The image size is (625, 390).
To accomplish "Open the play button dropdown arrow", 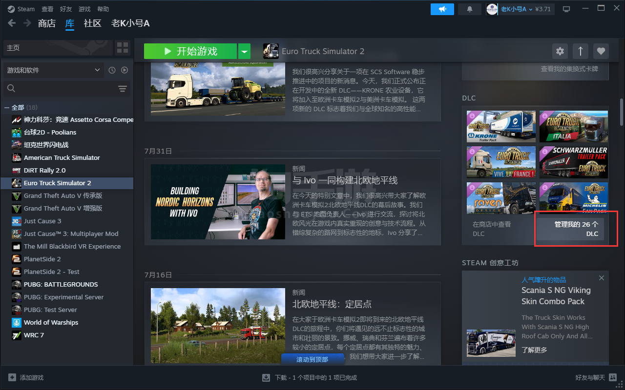I will [245, 51].
